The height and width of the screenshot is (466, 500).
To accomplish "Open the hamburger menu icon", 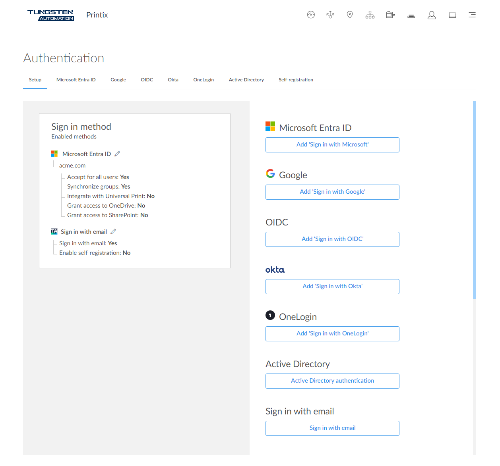I will coord(472,15).
